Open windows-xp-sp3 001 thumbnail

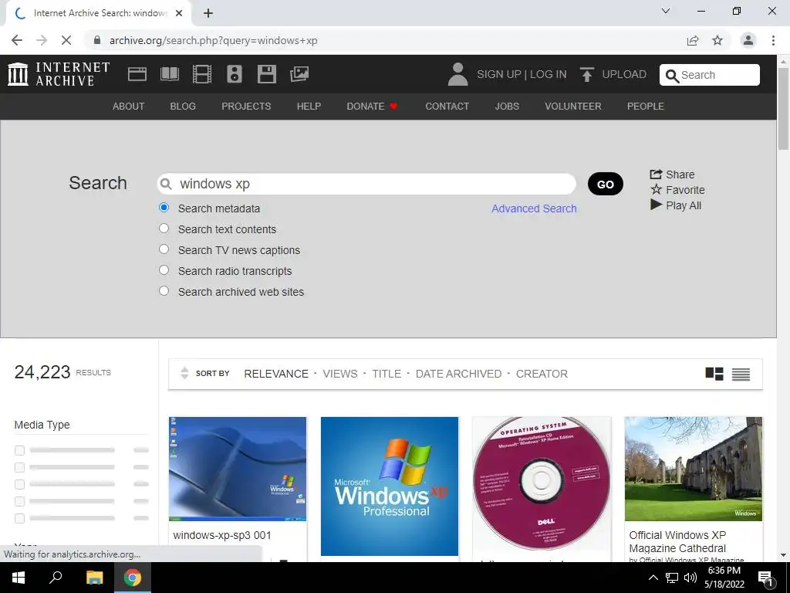click(x=238, y=469)
